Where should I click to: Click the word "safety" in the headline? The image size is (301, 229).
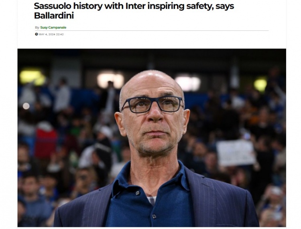coord(197,6)
